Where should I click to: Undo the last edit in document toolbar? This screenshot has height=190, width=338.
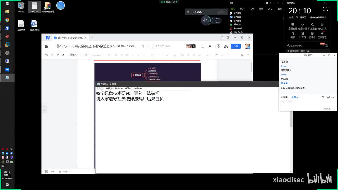(x=46, y=55)
